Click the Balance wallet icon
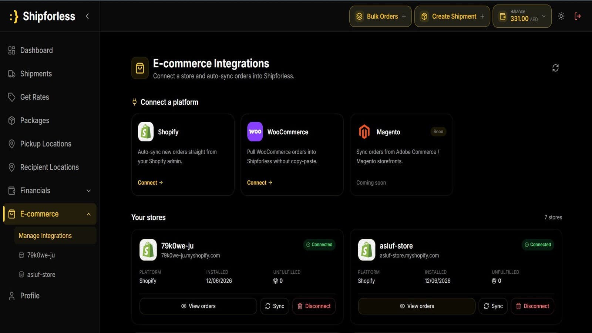 pyautogui.click(x=502, y=16)
